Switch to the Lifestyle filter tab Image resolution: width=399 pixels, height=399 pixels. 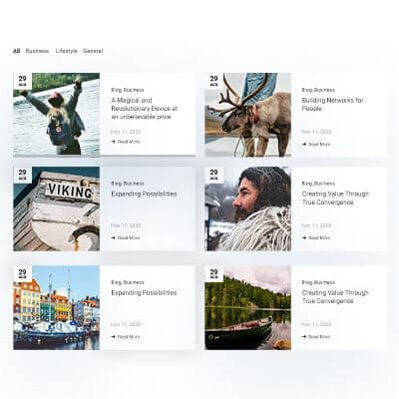click(x=66, y=51)
